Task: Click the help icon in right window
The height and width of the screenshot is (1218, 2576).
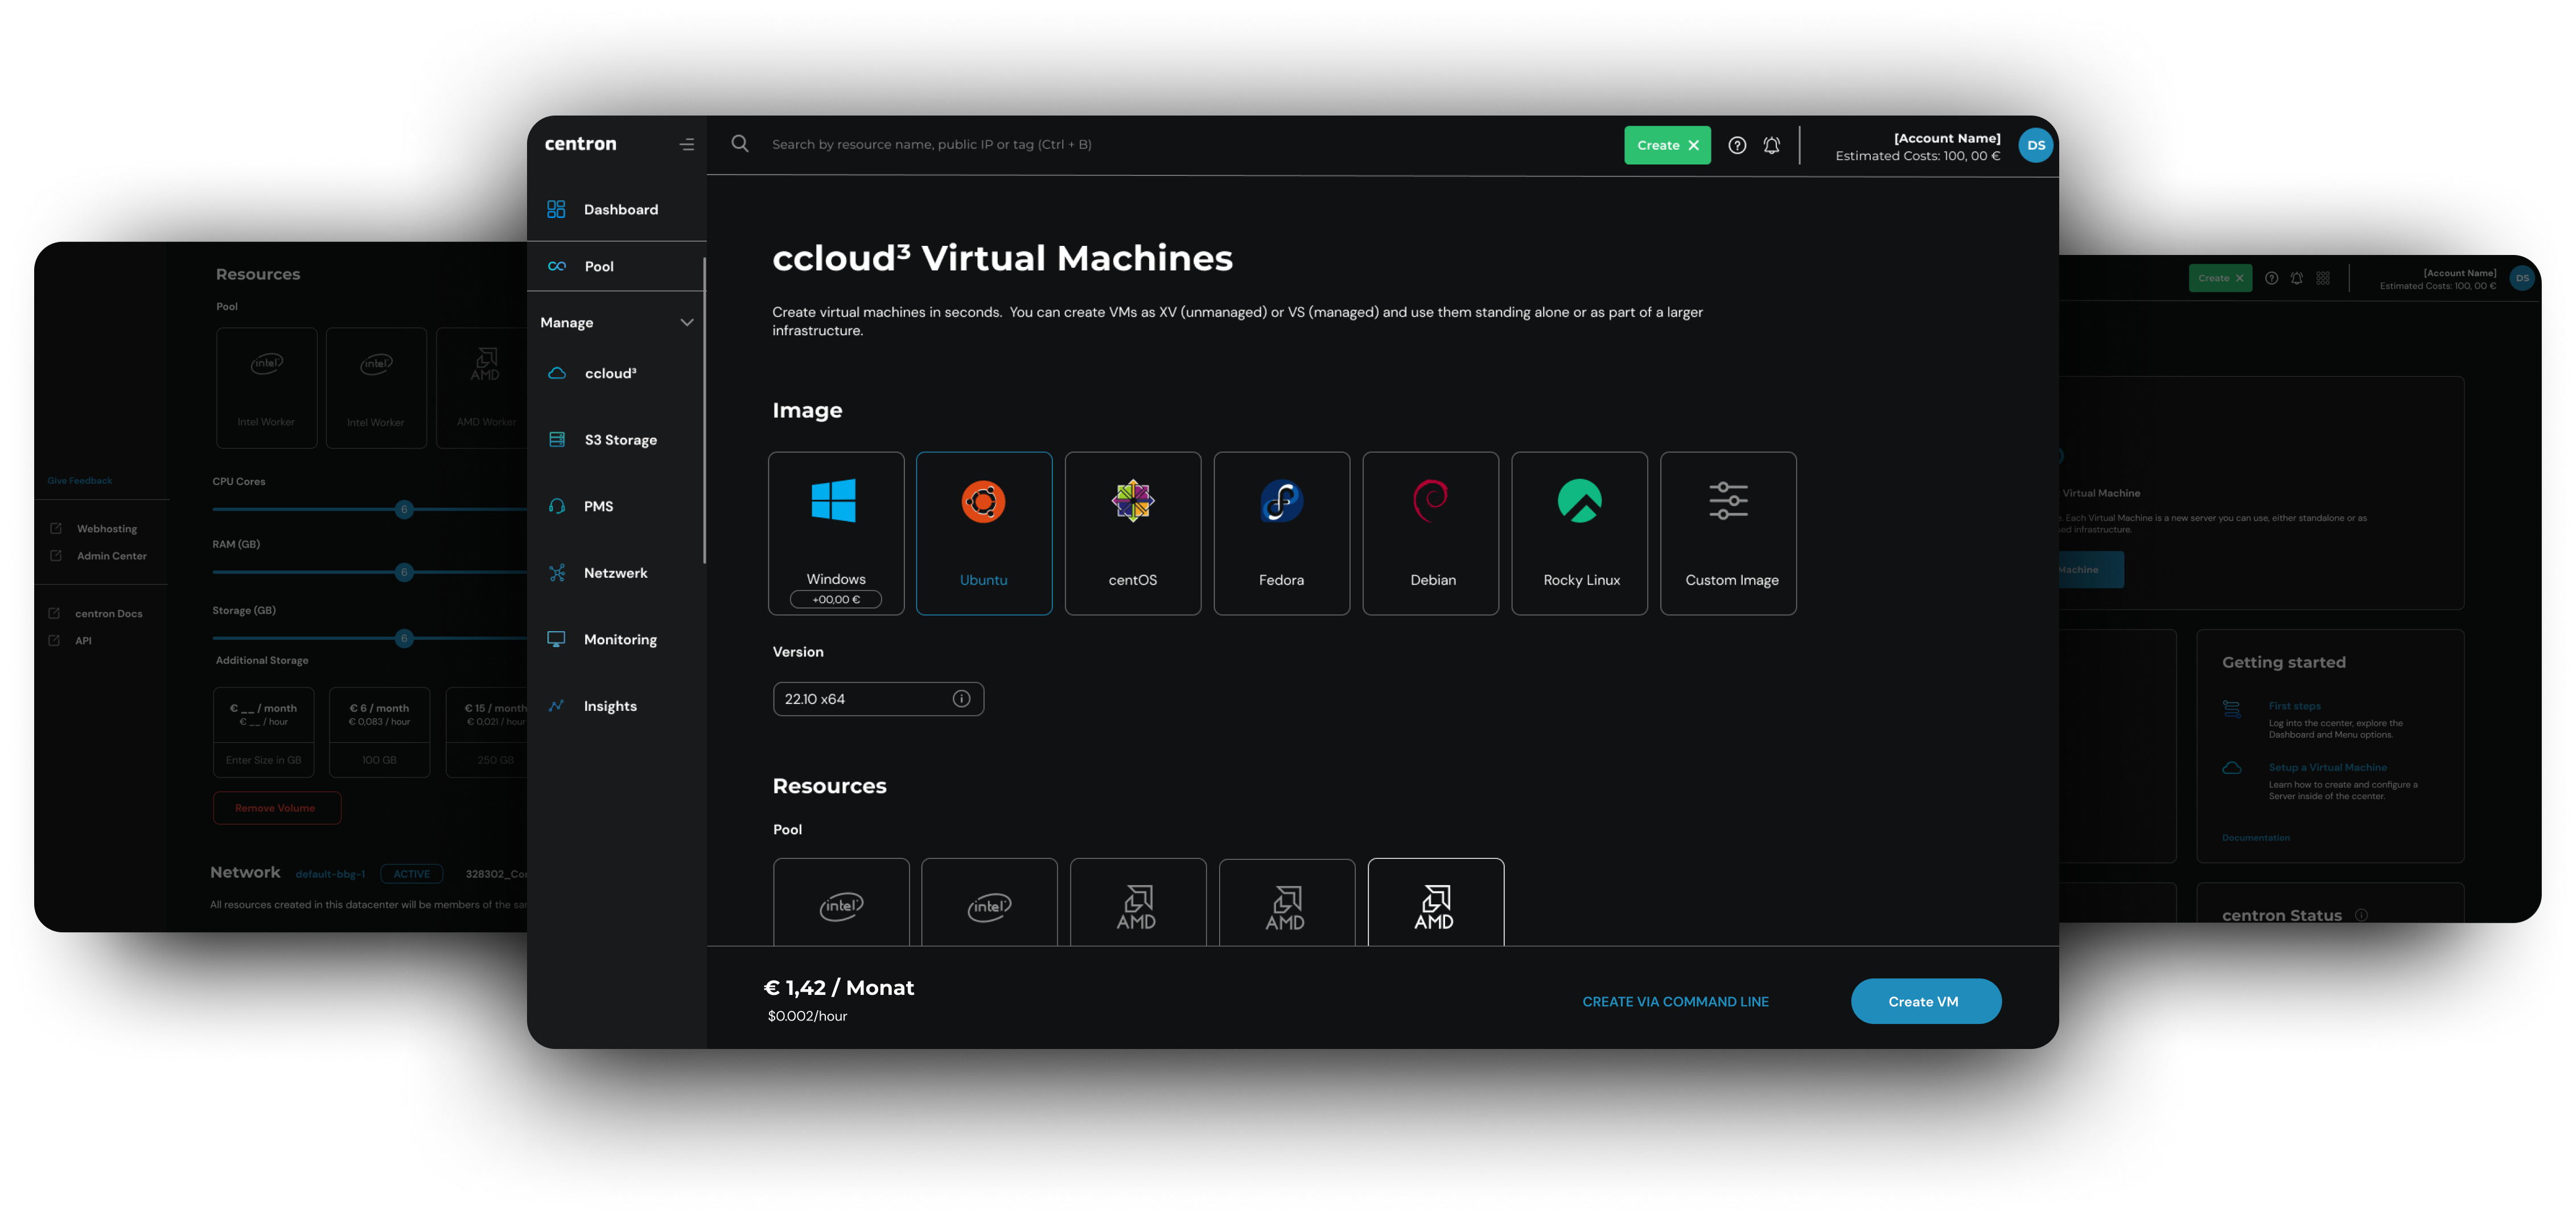Action: (2271, 278)
